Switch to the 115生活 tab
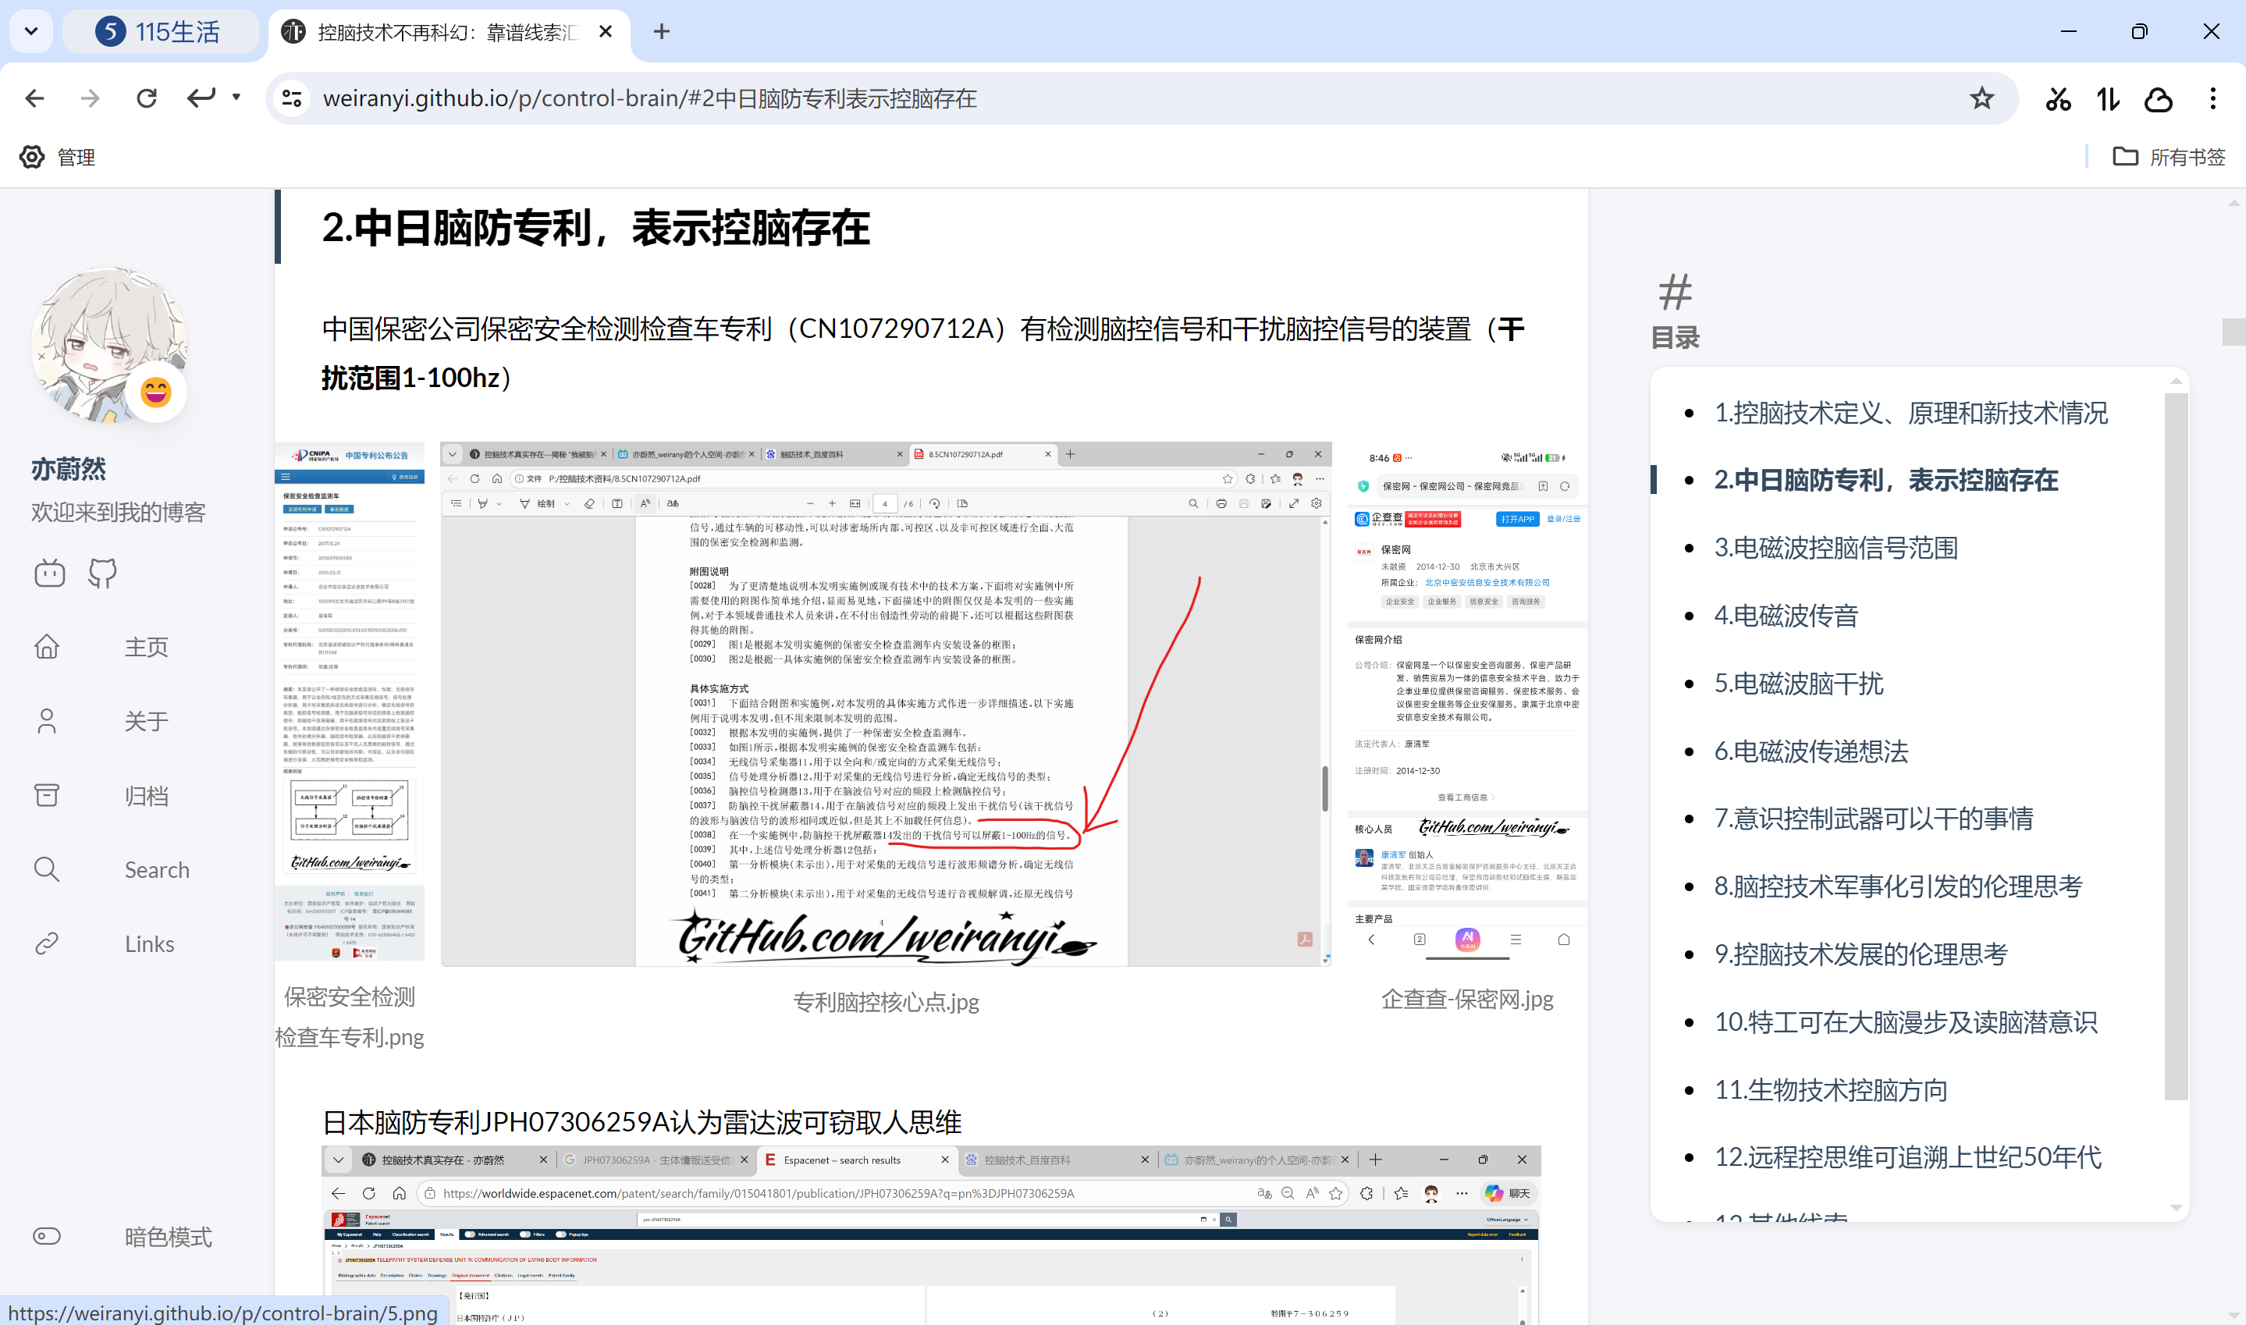The height and width of the screenshot is (1325, 2246). tap(162, 31)
